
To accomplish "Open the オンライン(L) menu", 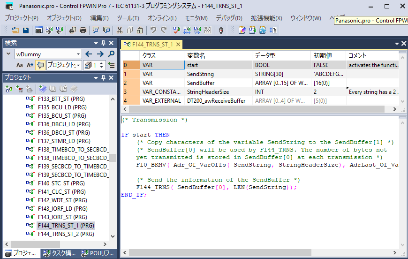I will 162,18.
